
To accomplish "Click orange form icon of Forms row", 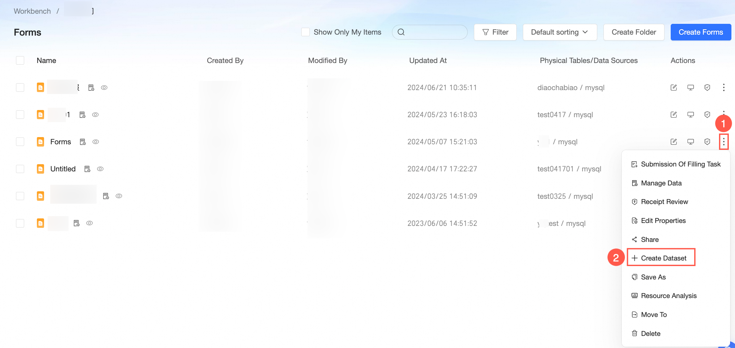I will [x=40, y=142].
